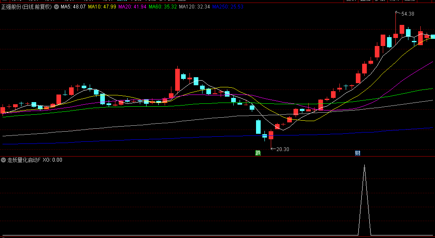The image size is (435, 238).
Task: Click the yellow MA10: 47.99 label
Action: (102, 7)
